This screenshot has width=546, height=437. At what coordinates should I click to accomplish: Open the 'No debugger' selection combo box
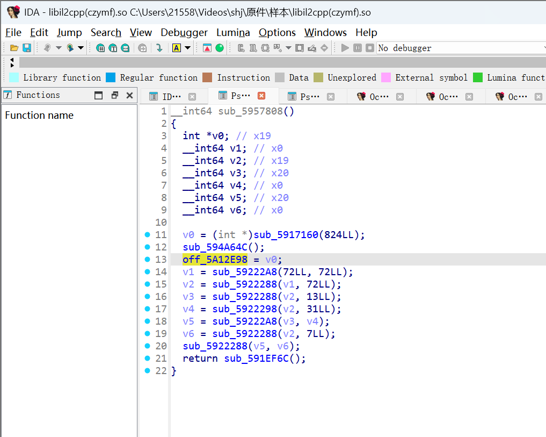pyautogui.click(x=461, y=48)
